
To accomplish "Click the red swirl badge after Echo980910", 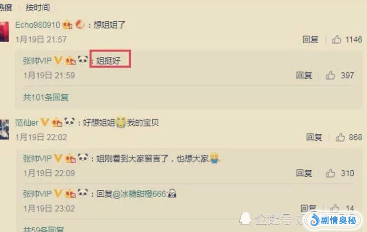I will pos(80,24).
